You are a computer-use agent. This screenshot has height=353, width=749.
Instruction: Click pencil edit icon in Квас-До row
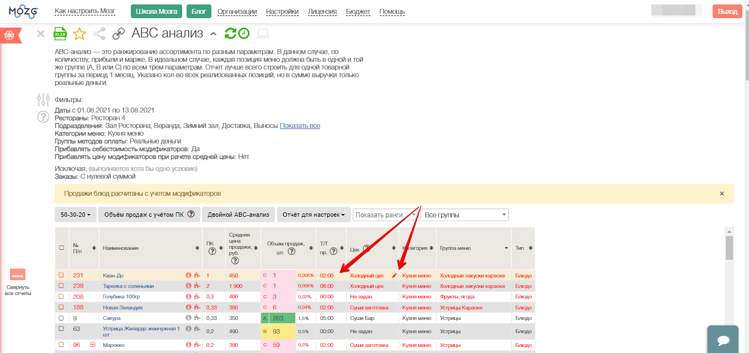(x=394, y=275)
